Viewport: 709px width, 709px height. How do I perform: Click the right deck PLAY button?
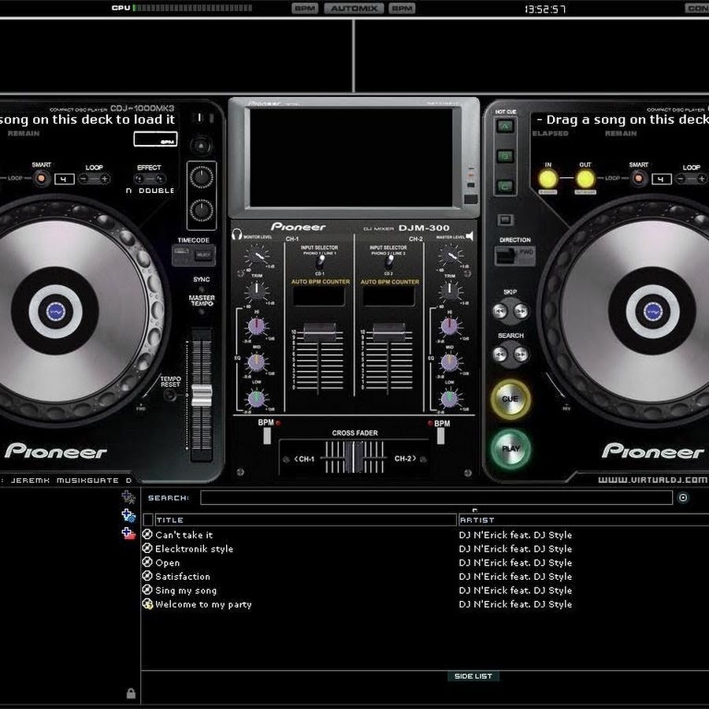click(x=510, y=448)
